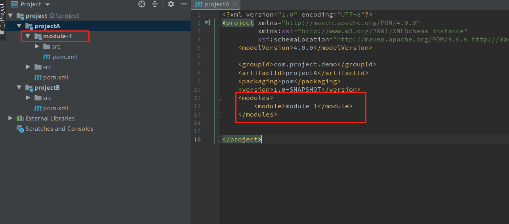Click the closing project tag on line 16
This screenshot has height=224, width=509.
coord(242,139)
